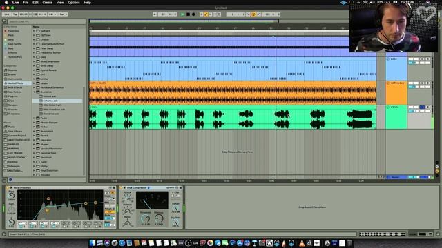The width and height of the screenshot is (442, 248).
Task: Select the VOCAL track header
Action: tap(396, 117)
